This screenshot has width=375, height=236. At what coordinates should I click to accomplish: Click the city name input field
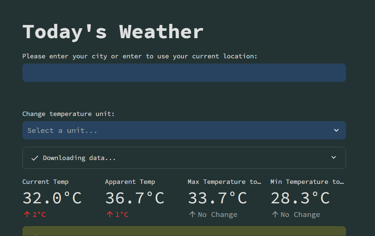pos(184,73)
